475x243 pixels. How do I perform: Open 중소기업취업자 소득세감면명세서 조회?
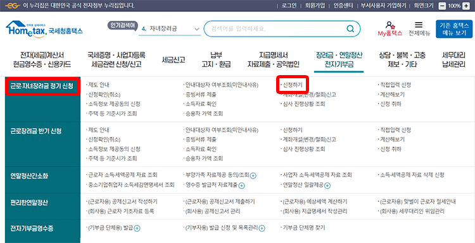click(130, 185)
